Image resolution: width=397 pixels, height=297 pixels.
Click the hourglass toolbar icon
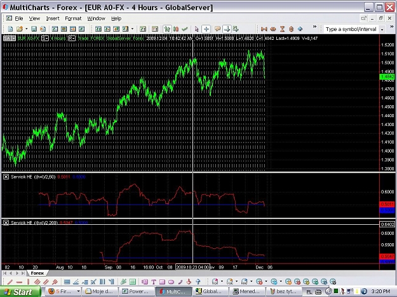pyautogui.click(x=282, y=29)
